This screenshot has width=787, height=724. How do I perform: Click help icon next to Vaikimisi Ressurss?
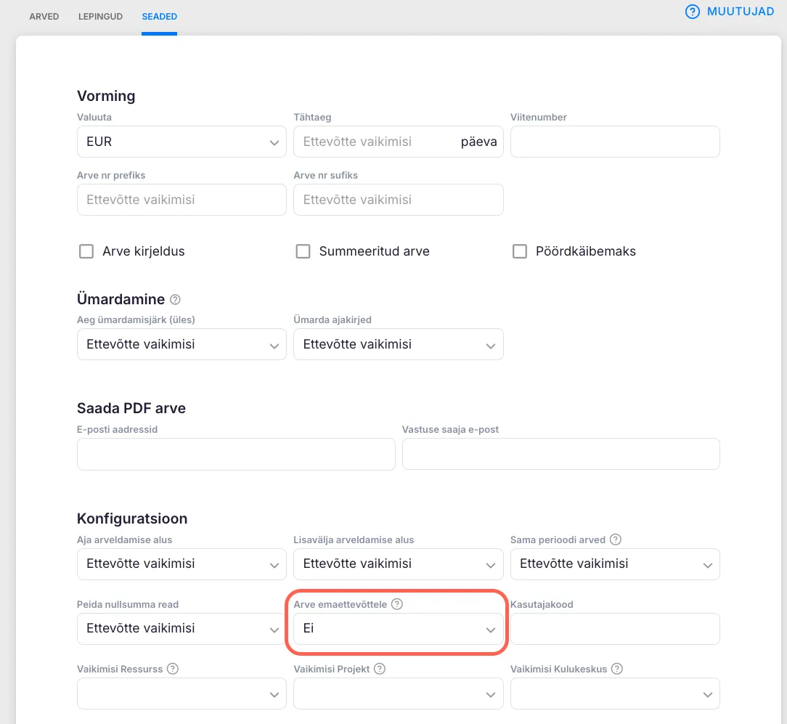click(x=173, y=669)
